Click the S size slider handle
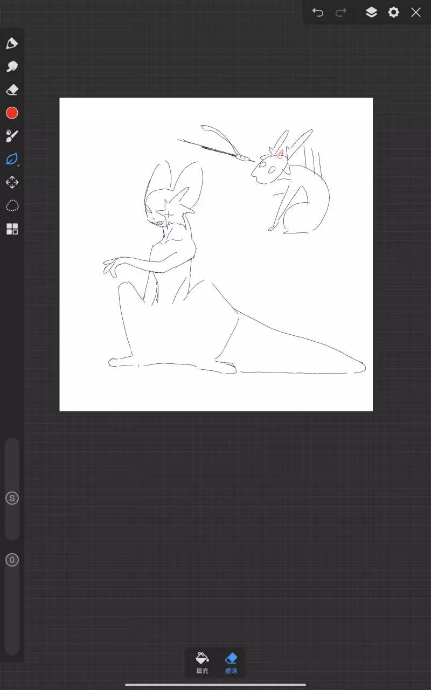 point(12,498)
